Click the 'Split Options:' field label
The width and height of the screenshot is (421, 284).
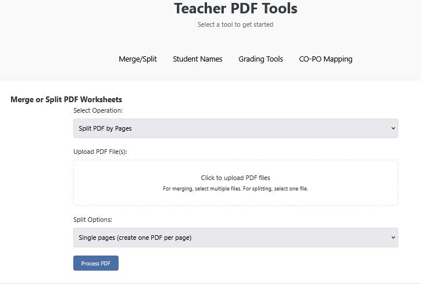click(92, 220)
